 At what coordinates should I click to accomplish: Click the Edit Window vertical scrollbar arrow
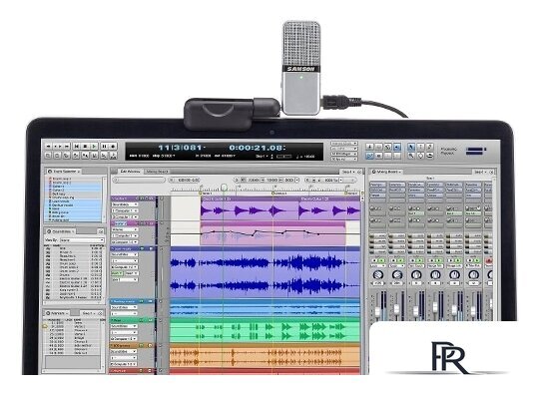[x=362, y=198]
